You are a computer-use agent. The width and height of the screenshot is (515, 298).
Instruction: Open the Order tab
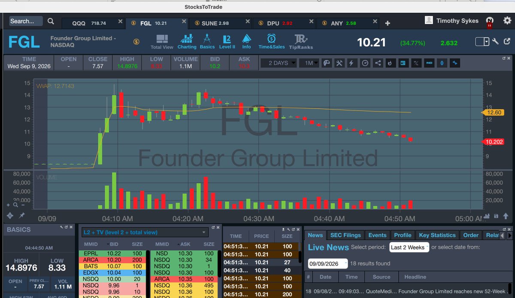click(471, 235)
